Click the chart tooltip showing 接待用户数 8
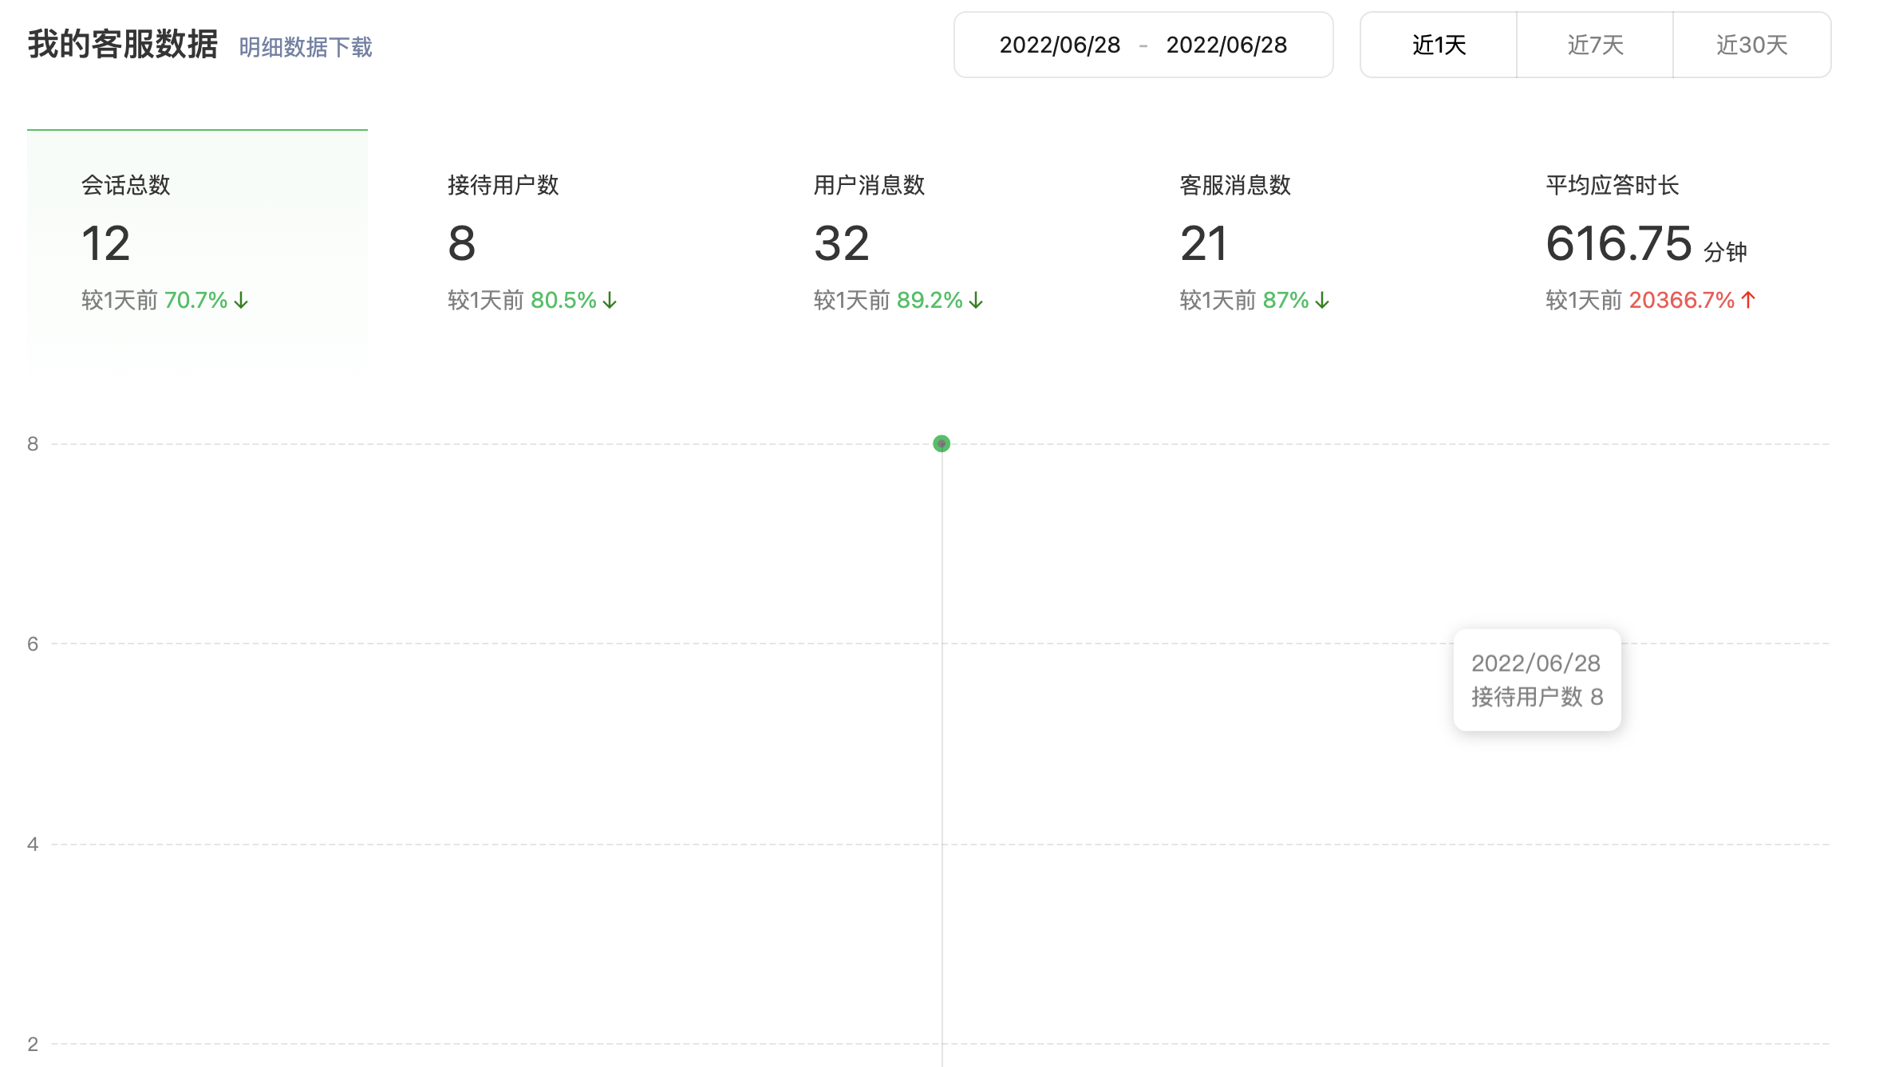 pyautogui.click(x=1537, y=680)
